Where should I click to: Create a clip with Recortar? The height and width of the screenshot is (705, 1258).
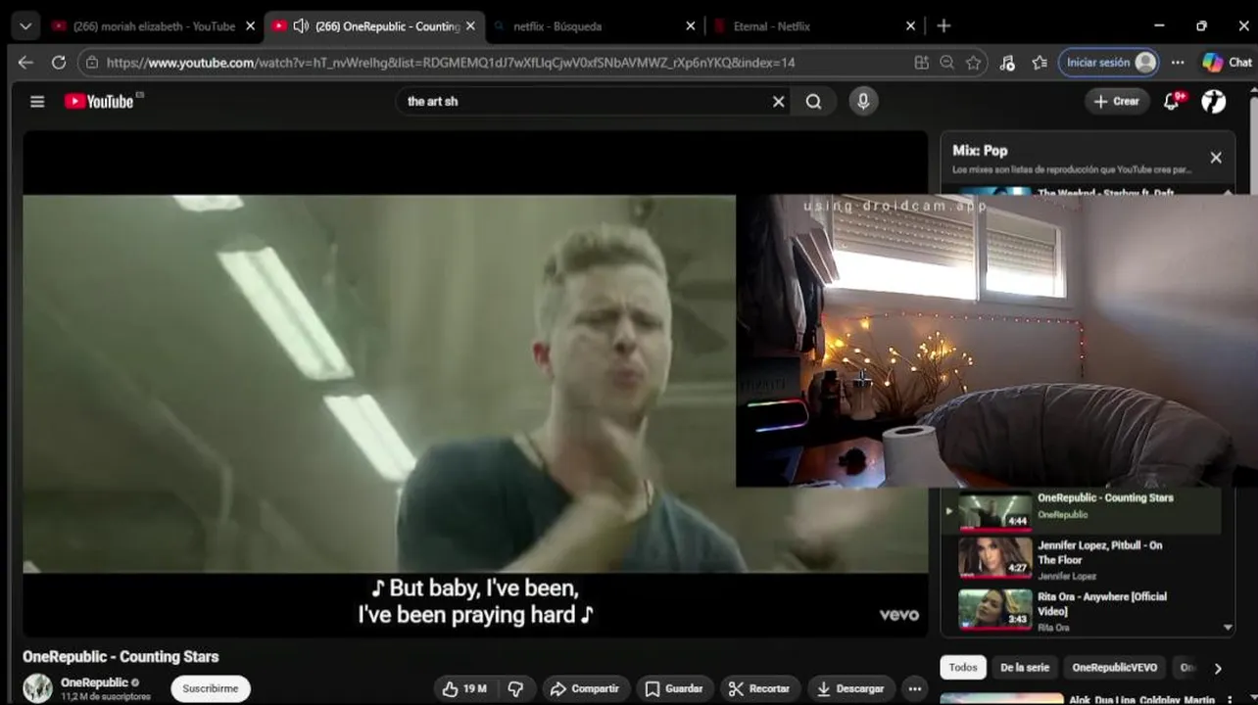point(760,688)
